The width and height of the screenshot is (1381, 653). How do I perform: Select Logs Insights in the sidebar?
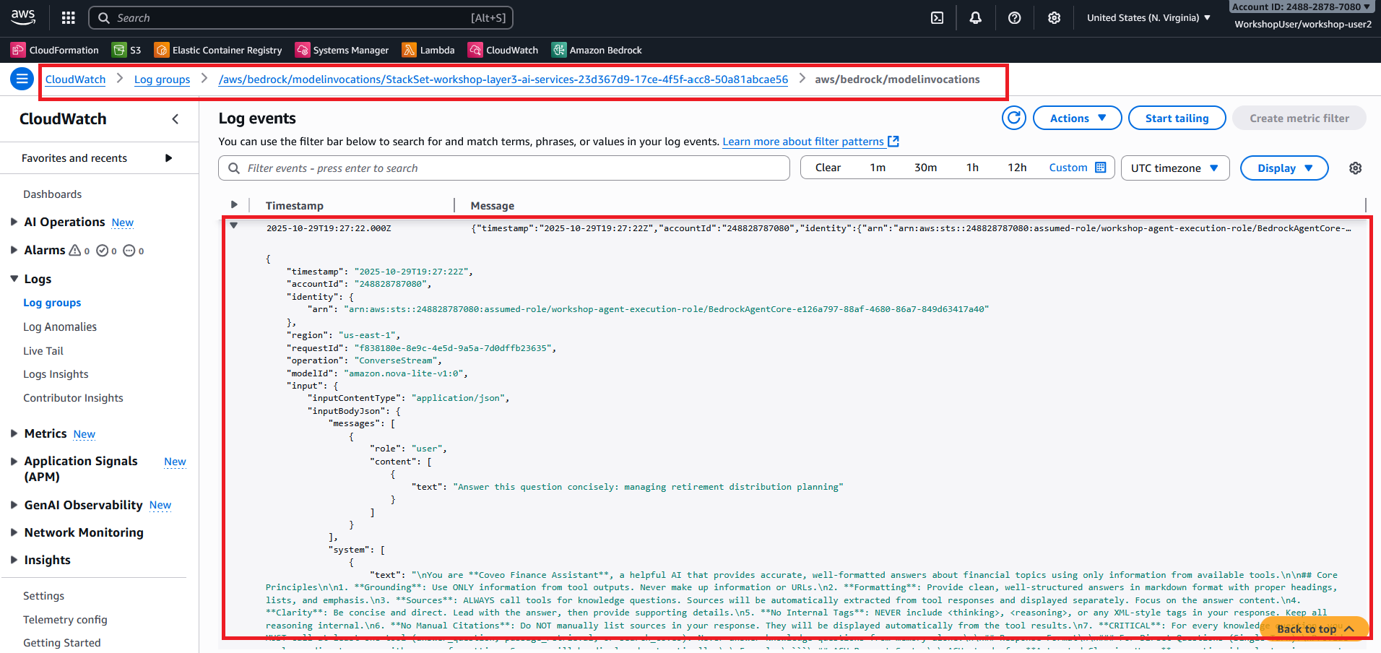pyautogui.click(x=56, y=374)
